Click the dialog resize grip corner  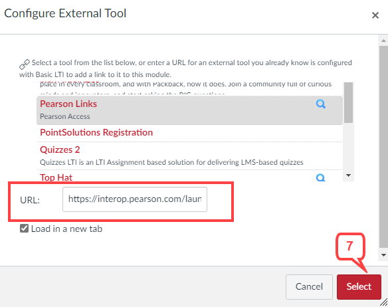click(x=384, y=303)
